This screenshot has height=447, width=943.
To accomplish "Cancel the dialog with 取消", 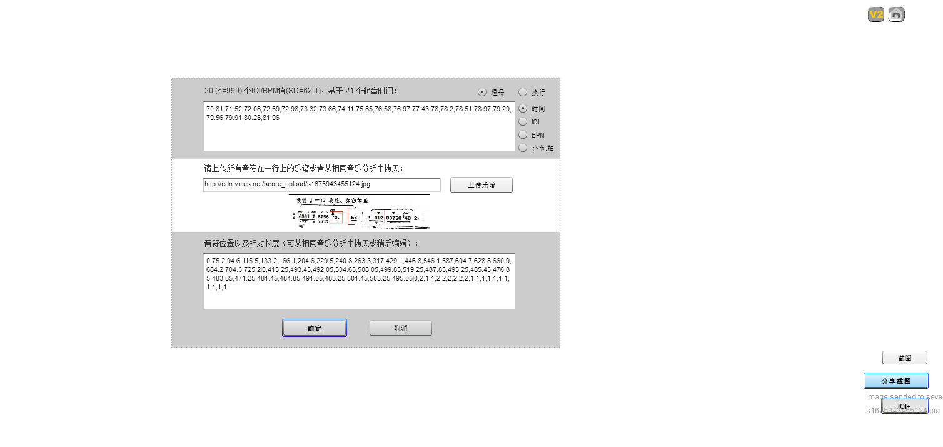I will point(400,328).
